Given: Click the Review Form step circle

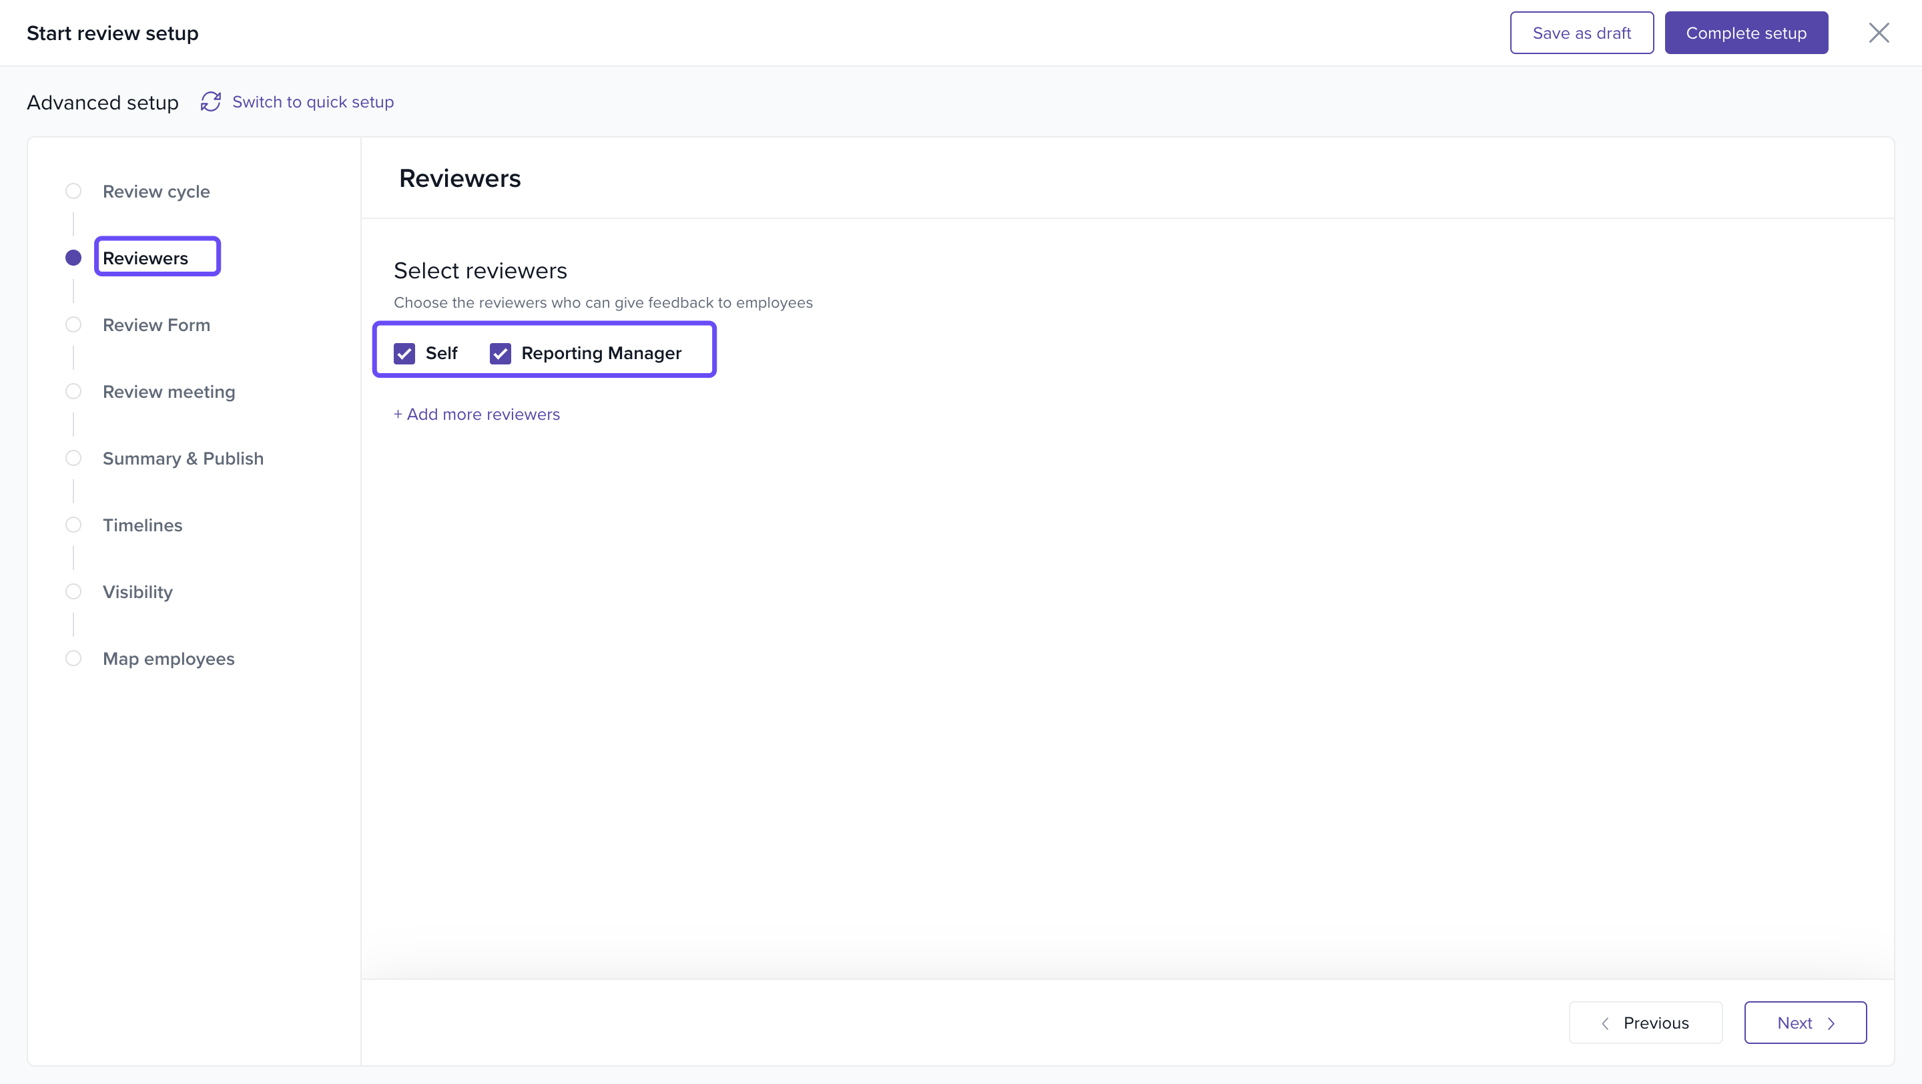Looking at the screenshot, I should click(x=73, y=324).
